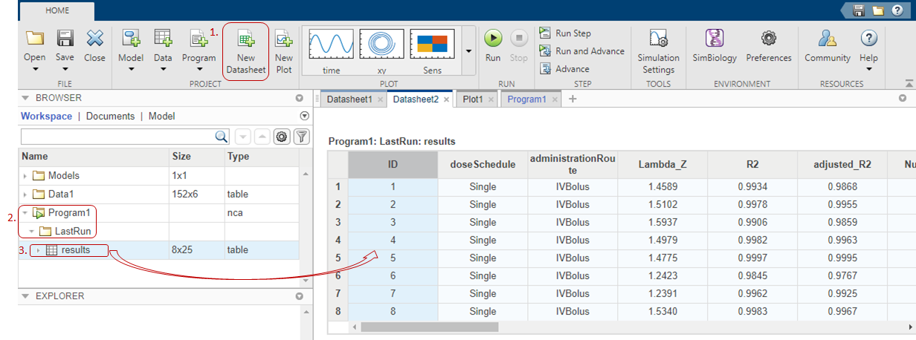The width and height of the screenshot is (916, 340).
Task: Close the Plot1 tab
Action: pos(492,99)
